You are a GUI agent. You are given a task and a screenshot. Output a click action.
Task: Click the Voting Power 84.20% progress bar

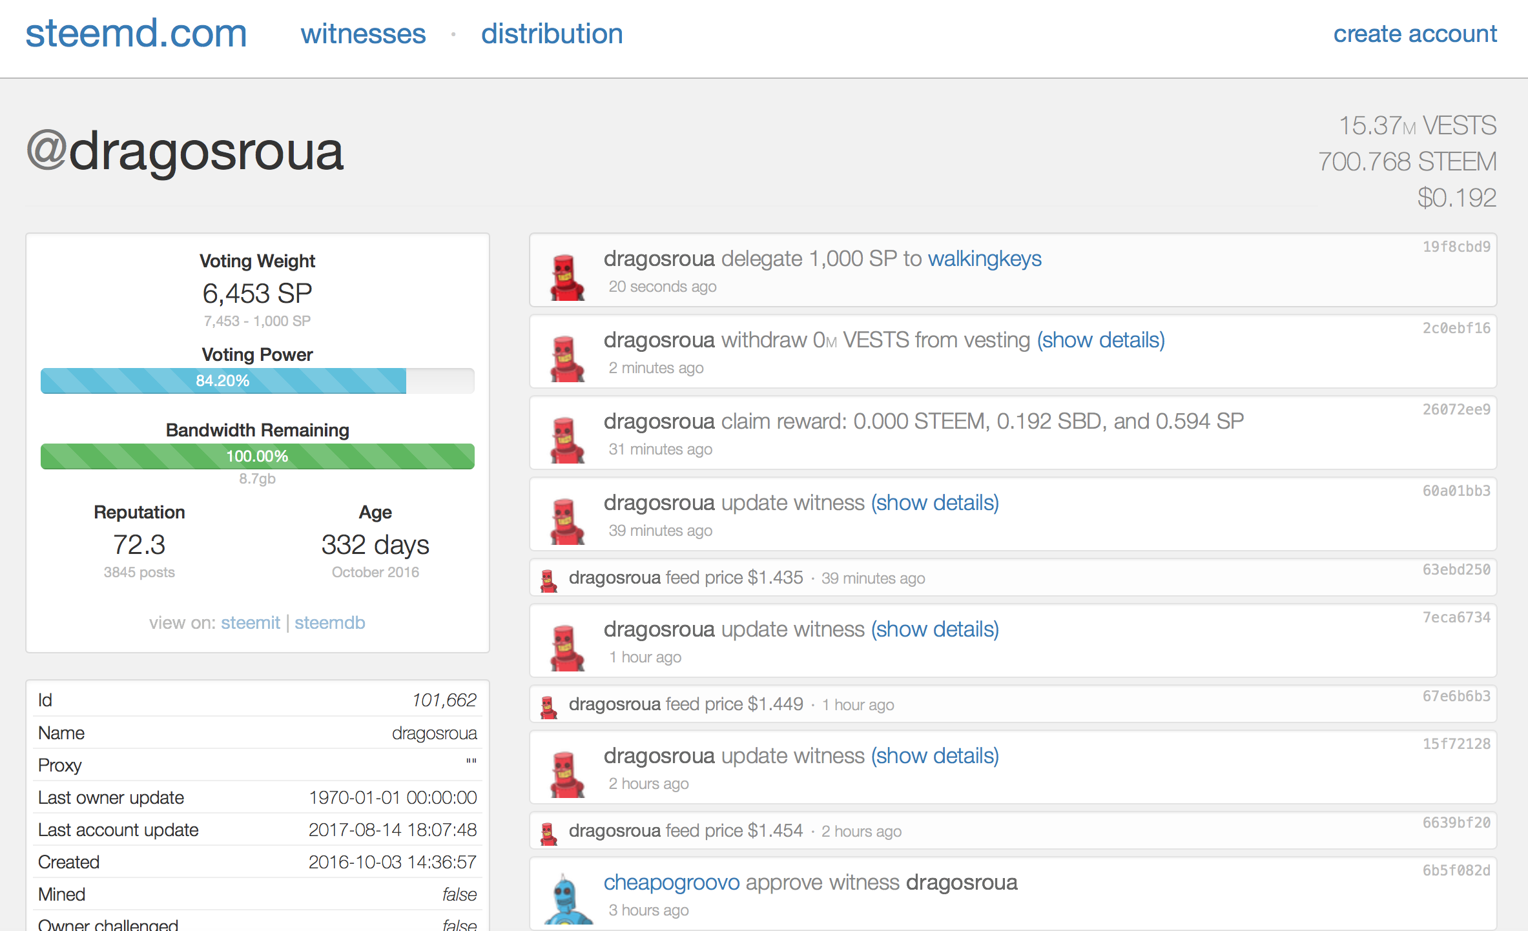coord(257,381)
